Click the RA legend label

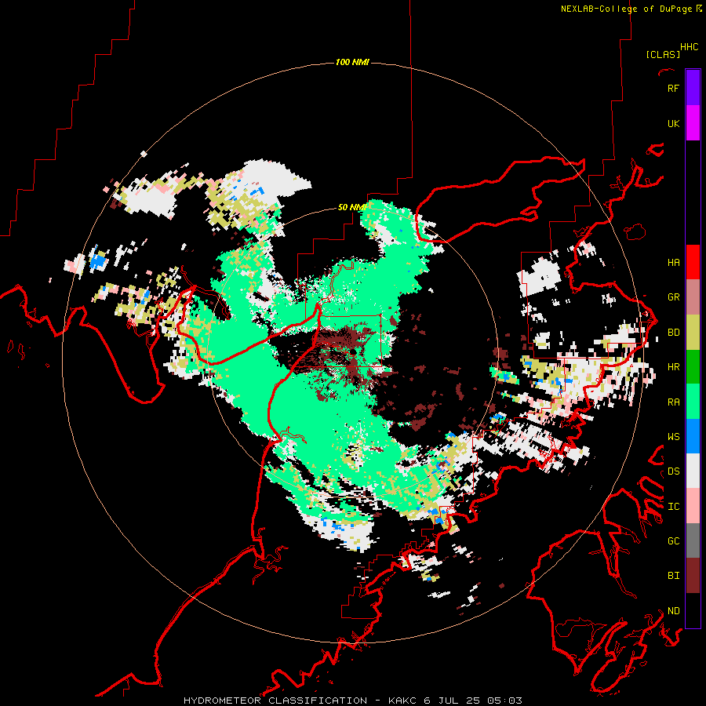[673, 402]
